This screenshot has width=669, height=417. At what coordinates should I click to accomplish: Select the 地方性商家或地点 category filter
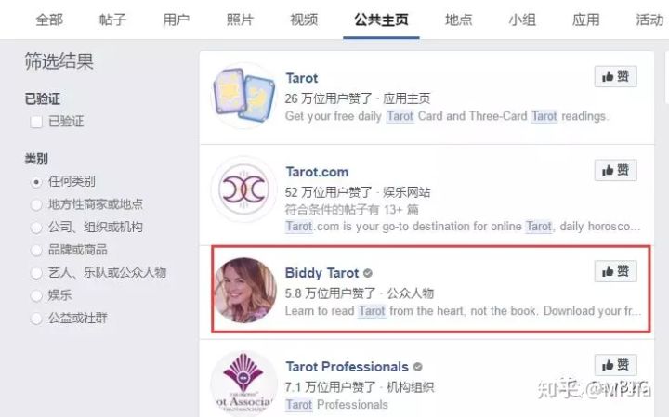pos(36,204)
